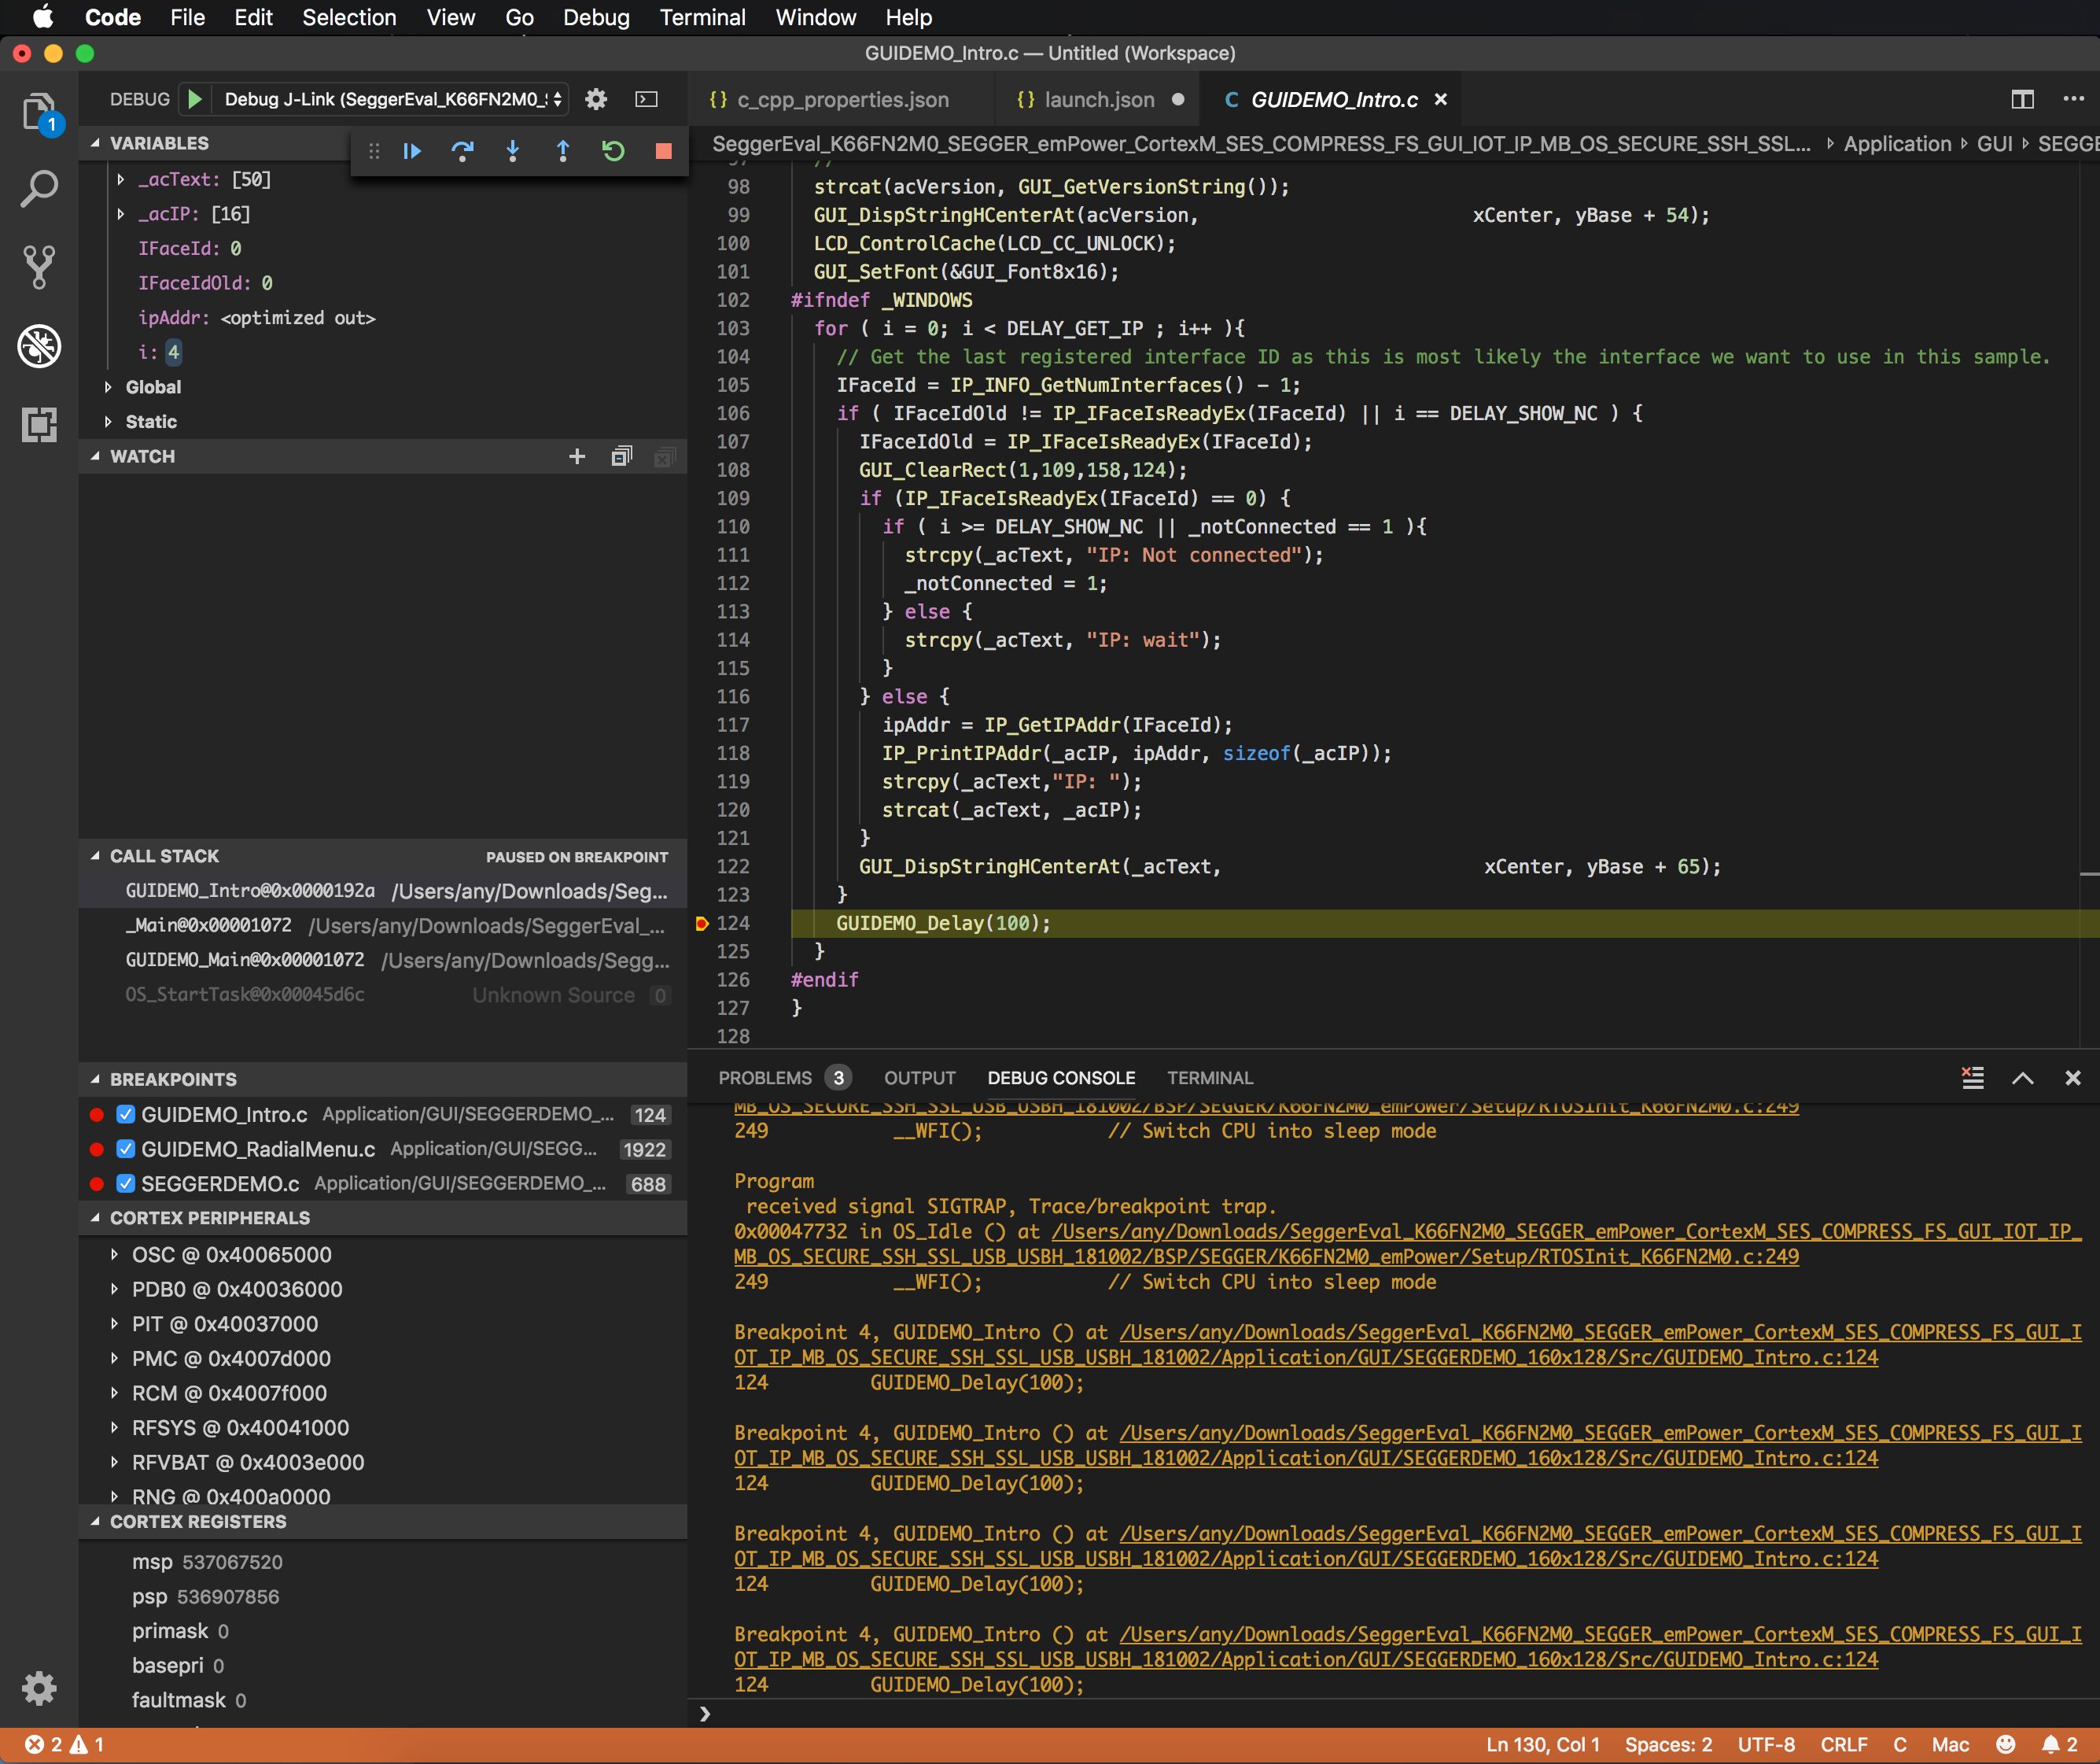
Task: Uncheck the SEGGERDEMO.c breakpoint
Action: click(x=126, y=1183)
